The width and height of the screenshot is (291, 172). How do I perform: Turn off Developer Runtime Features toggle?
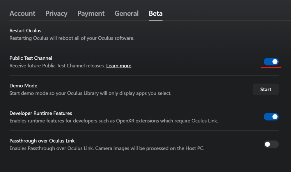click(x=271, y=117)
